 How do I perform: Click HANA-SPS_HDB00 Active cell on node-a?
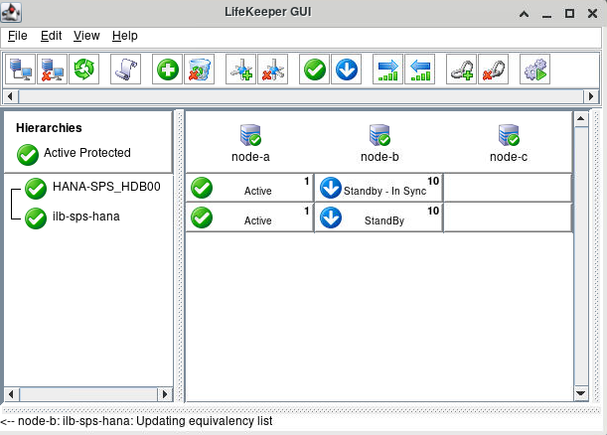click(x=249, y=188)
